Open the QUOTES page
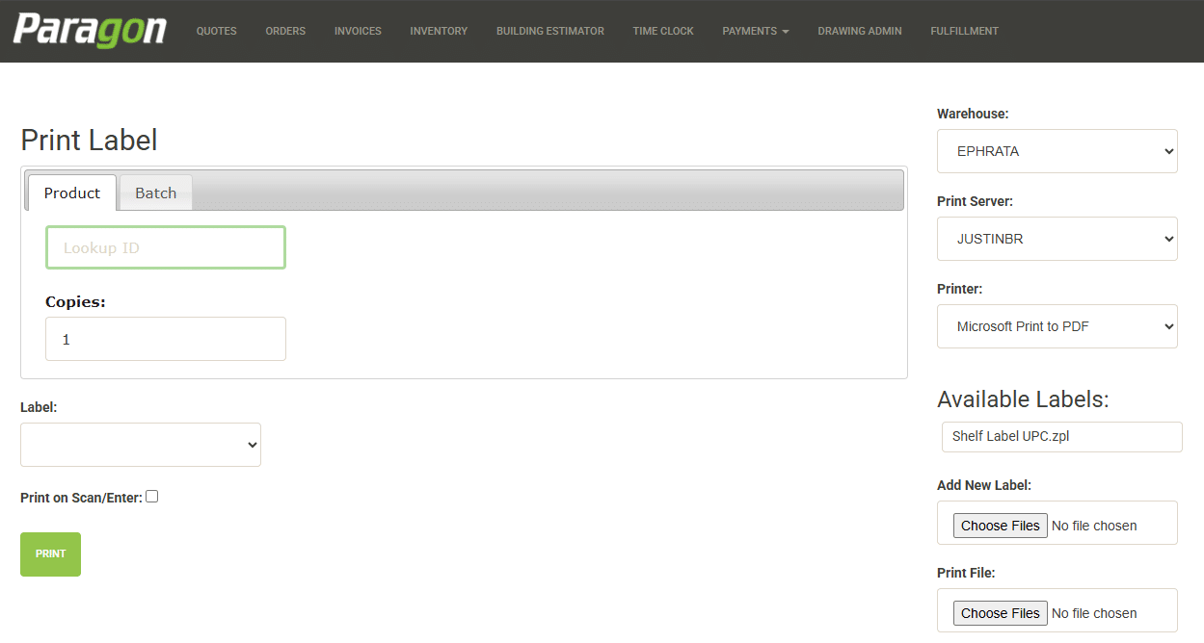Image resolution: width=1204 pixels, height=643 pixels. click(216, 30)
